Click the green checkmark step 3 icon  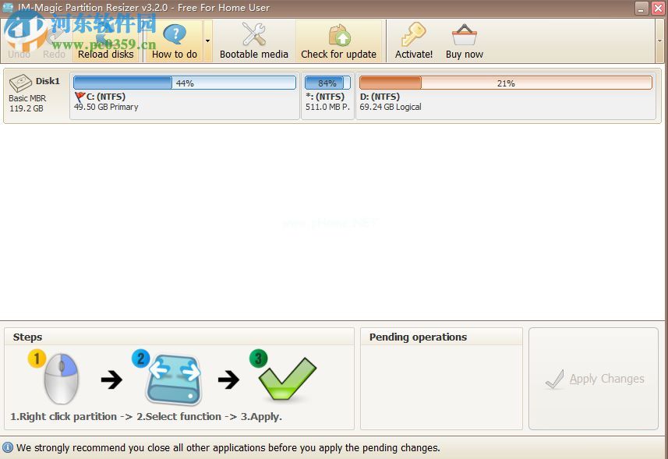tap(285, 380)
